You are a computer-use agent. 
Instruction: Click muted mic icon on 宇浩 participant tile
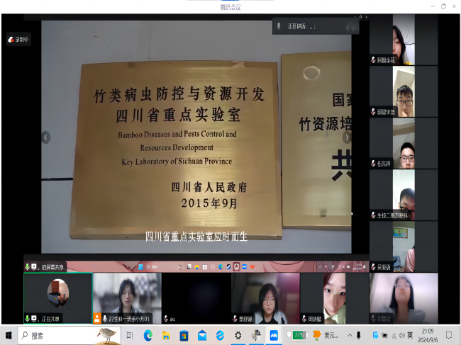[x=373, y=111]
